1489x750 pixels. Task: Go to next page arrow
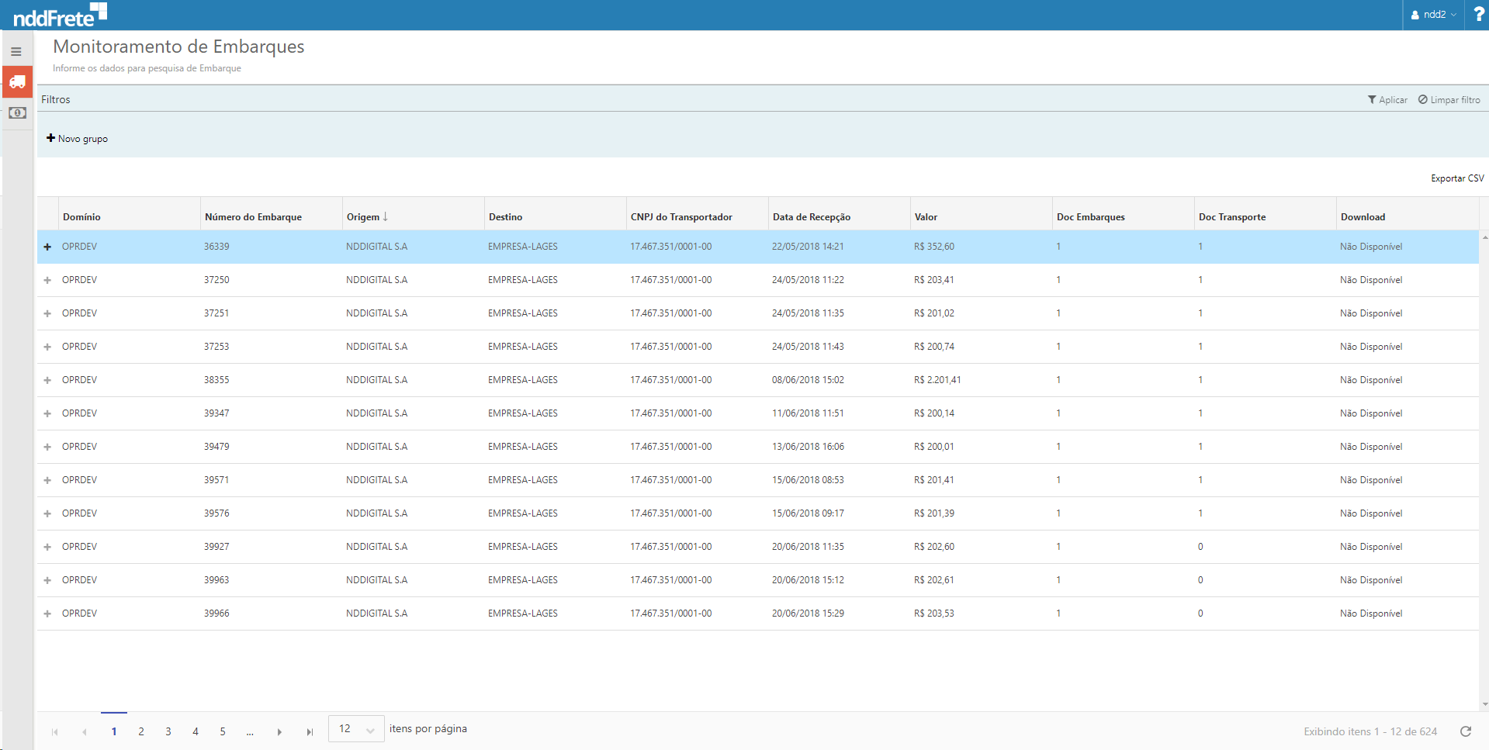(x=279, y=731)
